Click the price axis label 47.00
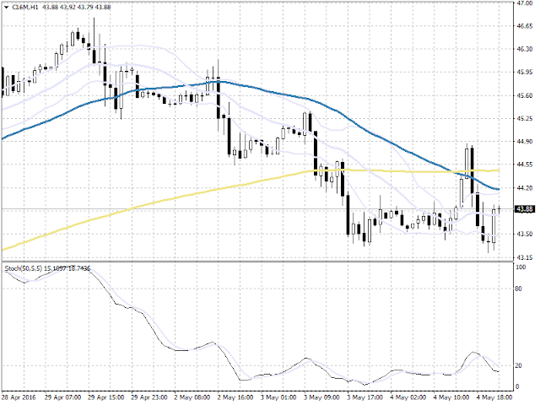 pyautogui.click(x=524, y=3)
